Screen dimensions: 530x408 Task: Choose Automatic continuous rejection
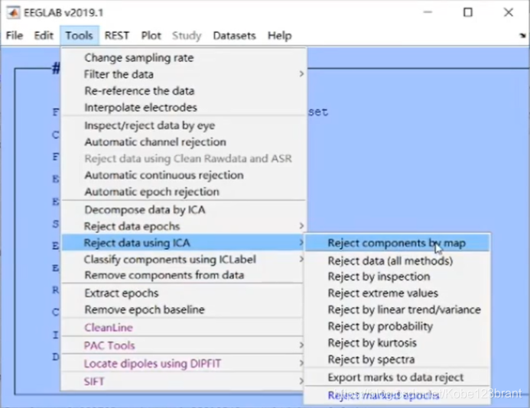[x=184, y=175]
